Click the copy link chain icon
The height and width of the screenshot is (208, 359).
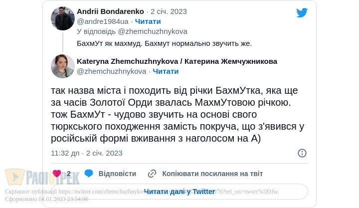coord(152,174)
